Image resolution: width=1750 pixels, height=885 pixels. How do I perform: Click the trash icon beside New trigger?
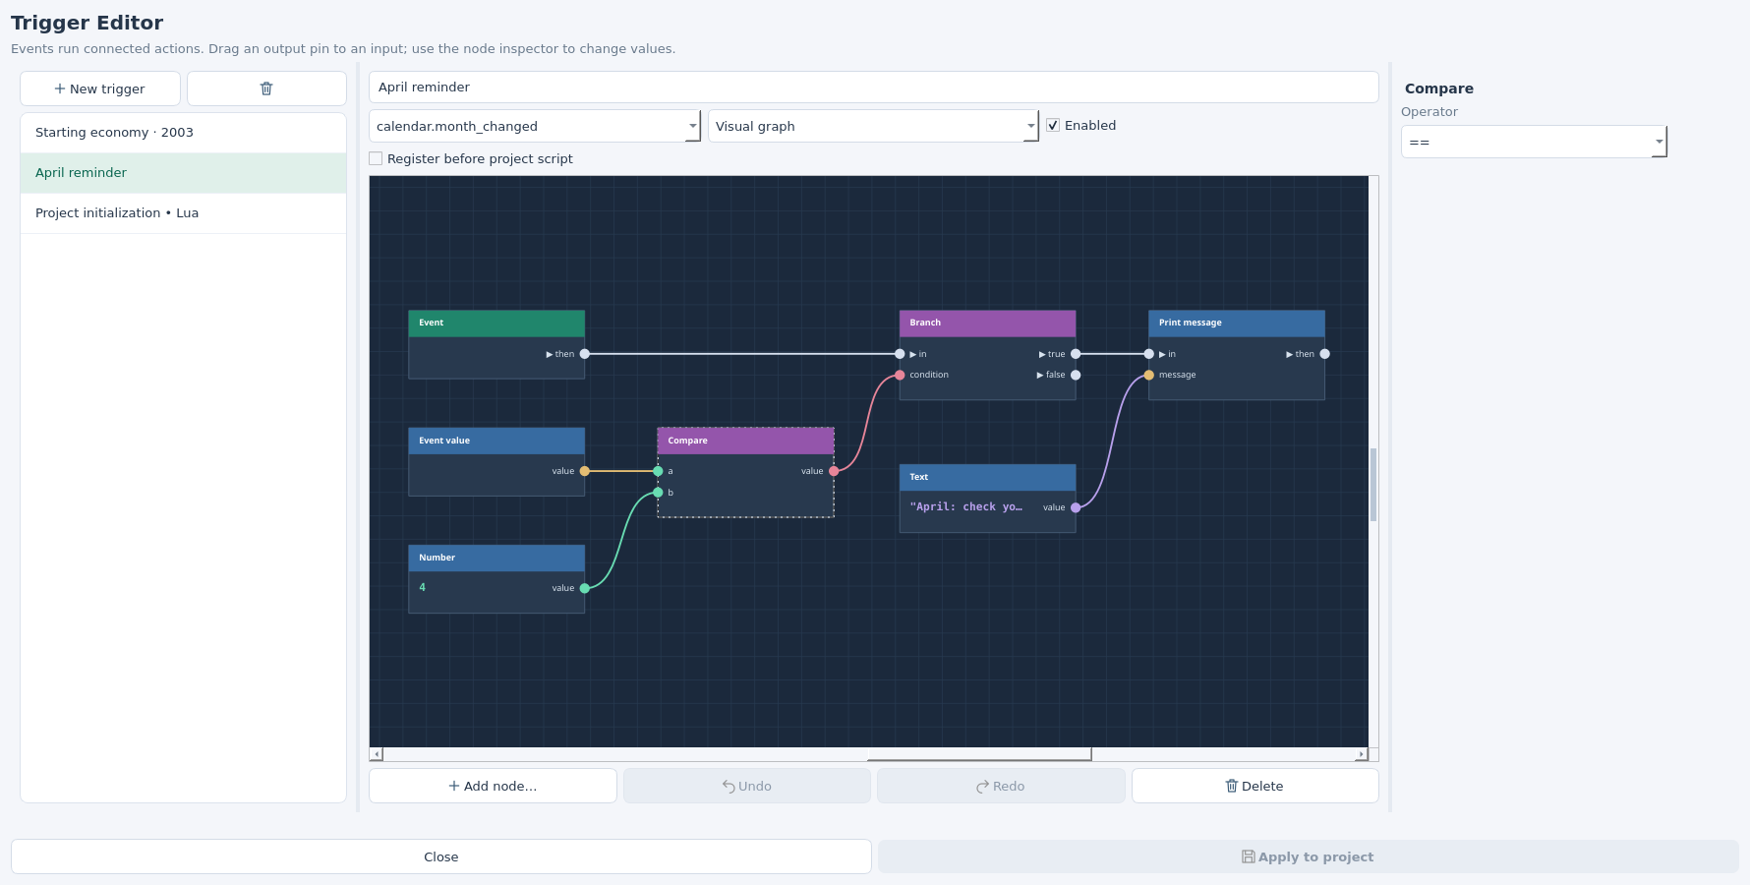pos(266,88)
